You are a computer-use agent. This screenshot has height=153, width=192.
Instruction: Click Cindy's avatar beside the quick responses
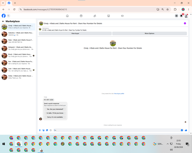40,119
